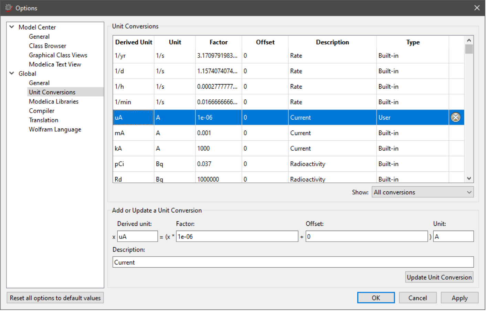Click Update Unit Conversion button
This screenshot has height=311, width=486.
coord(440,278)
